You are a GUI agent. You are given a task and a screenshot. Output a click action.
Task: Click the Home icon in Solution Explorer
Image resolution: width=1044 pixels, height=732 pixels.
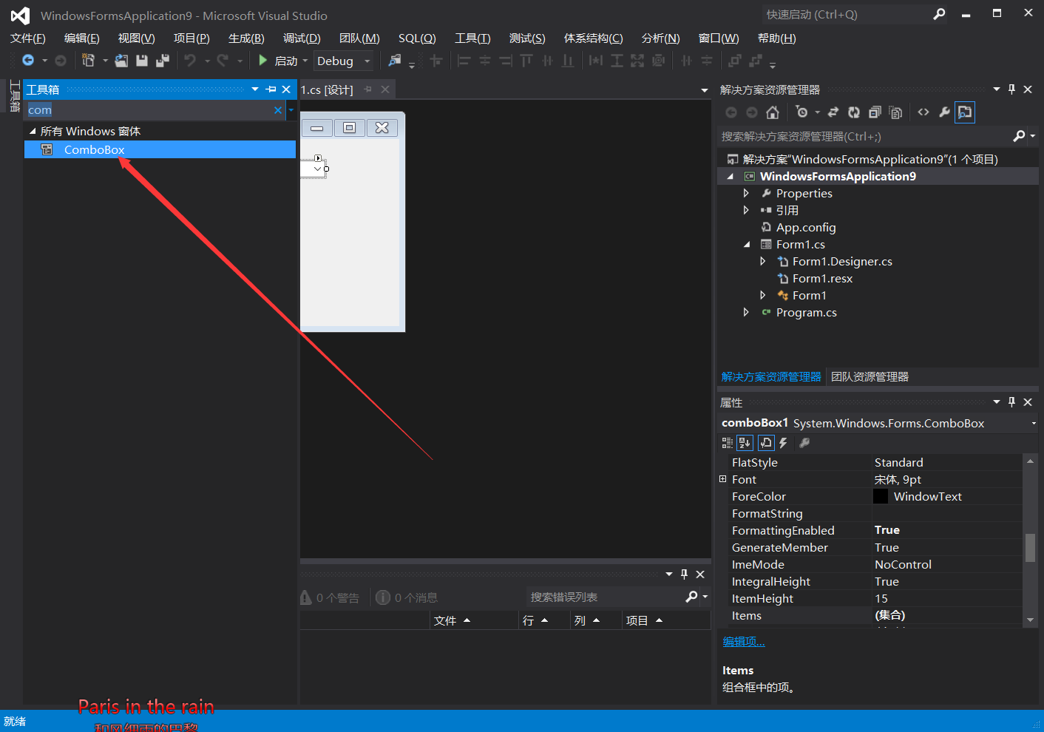point(773,112)
